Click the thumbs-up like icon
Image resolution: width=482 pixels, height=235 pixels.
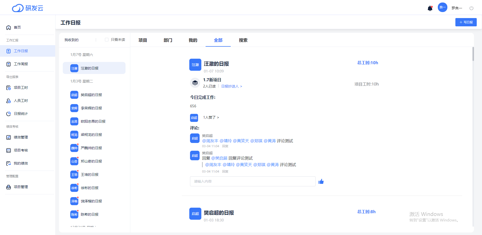coord(321,181)
